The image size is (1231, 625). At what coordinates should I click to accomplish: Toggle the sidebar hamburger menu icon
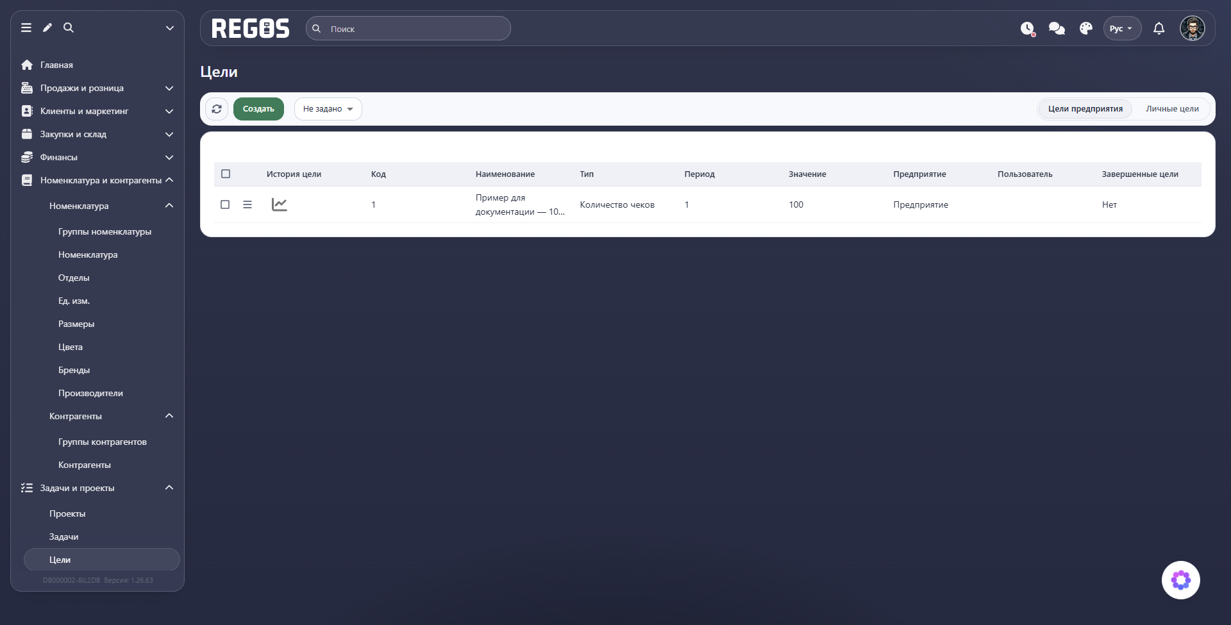pos(26,28)
